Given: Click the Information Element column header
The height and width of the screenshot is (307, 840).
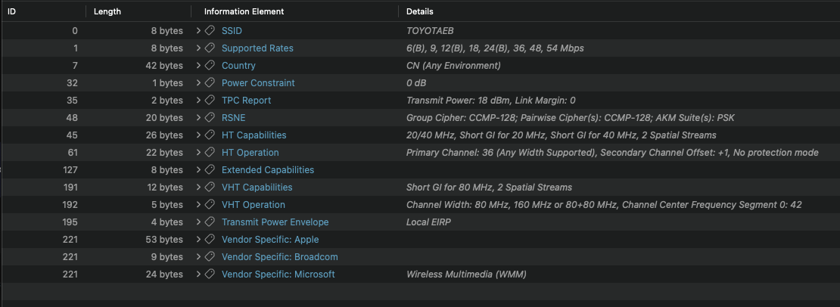Looking at the screenshot, I should point(244,12).
